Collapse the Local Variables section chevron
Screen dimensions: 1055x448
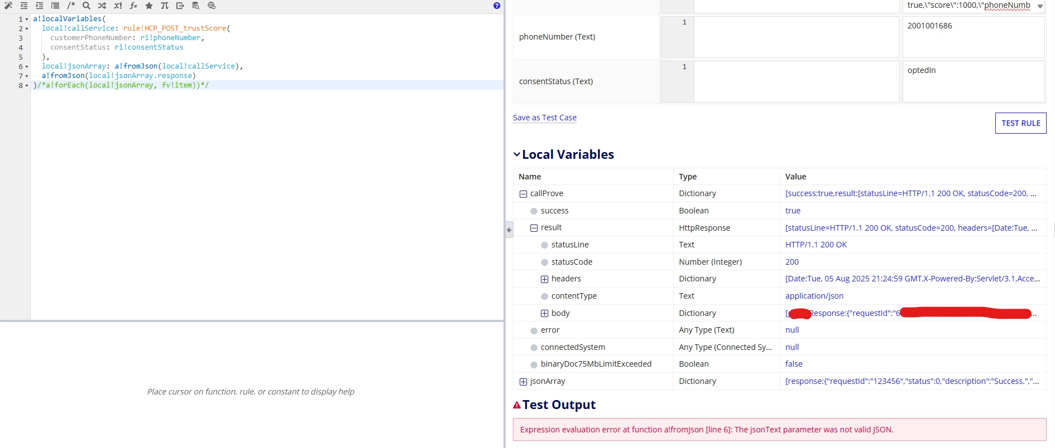coord(517,154)
